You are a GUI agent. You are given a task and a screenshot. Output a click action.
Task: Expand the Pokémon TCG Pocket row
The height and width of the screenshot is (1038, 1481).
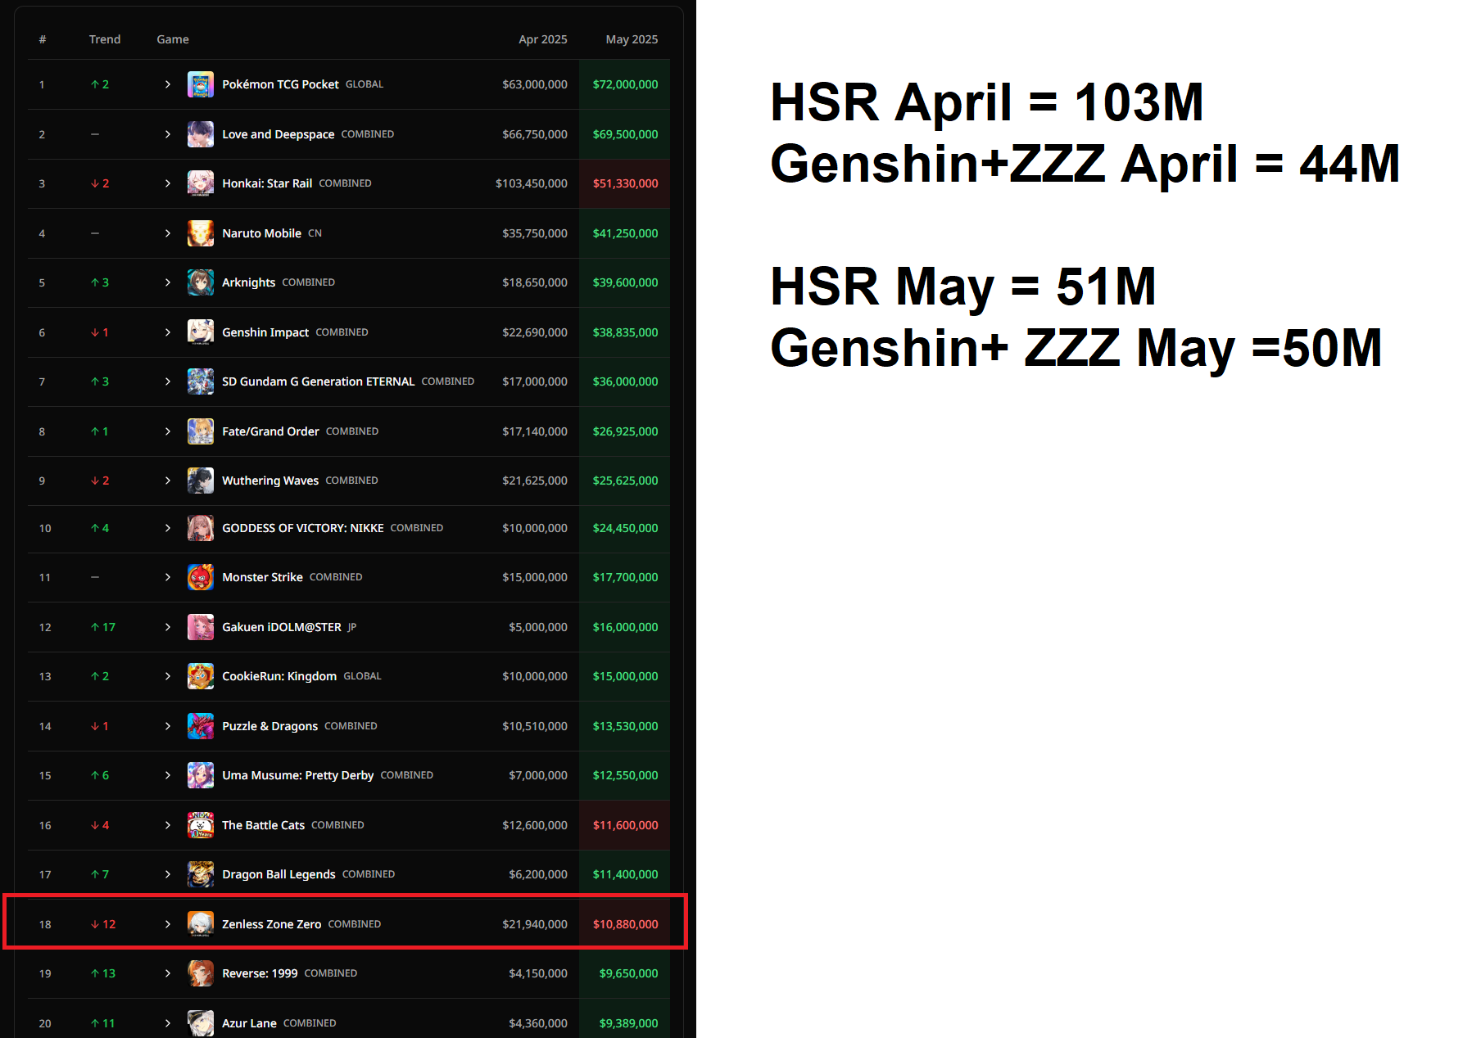pos(168,84)
